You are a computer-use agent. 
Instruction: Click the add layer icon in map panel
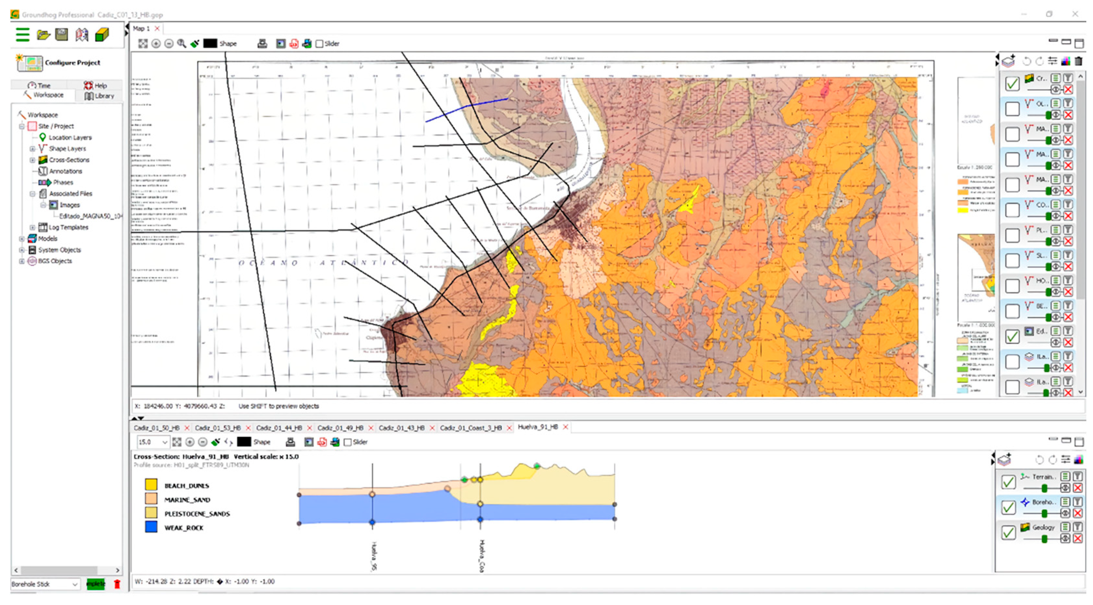[1008, 61]
